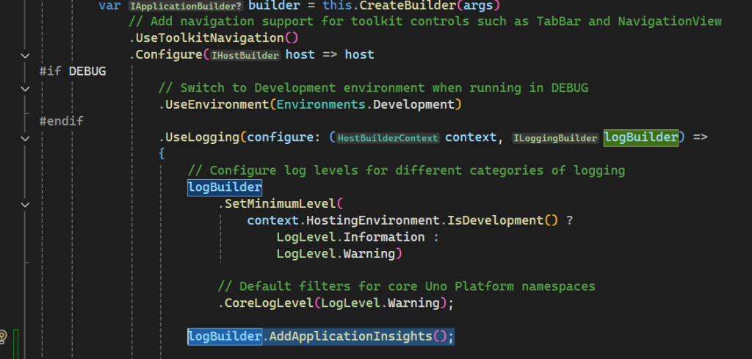Collapse the chevron beside Switch to Development comment
Viewport: 752px width, 359px height.
26,88
